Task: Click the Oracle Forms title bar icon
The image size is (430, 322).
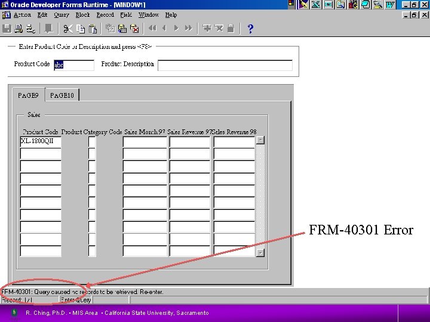Action: [x=5, y=5]
